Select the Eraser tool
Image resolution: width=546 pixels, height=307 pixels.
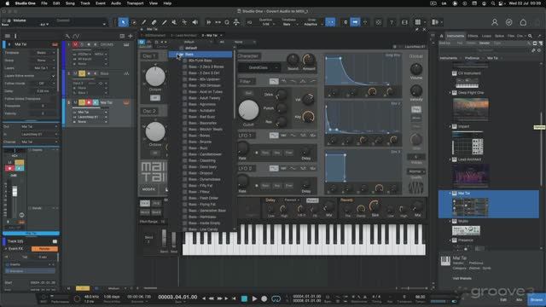pos(154,22)
